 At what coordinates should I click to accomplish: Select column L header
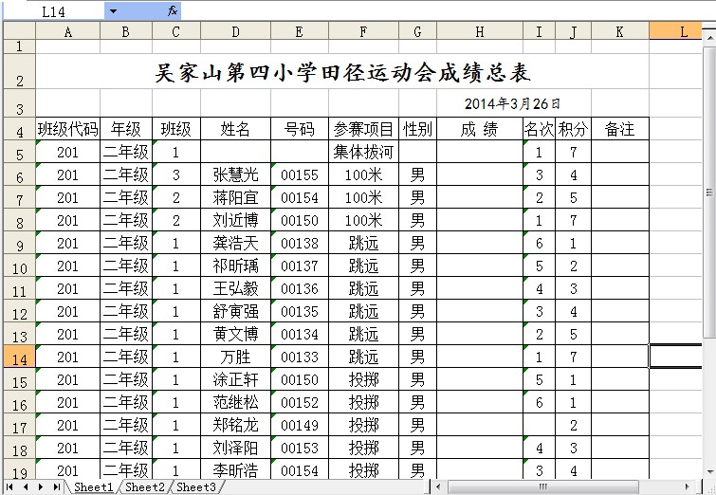point(683,31)
